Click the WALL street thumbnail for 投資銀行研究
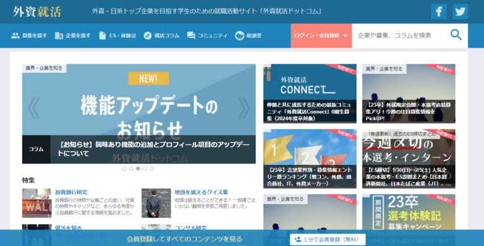Viewport: 484px width, 246px height. [x=37, y=203]
